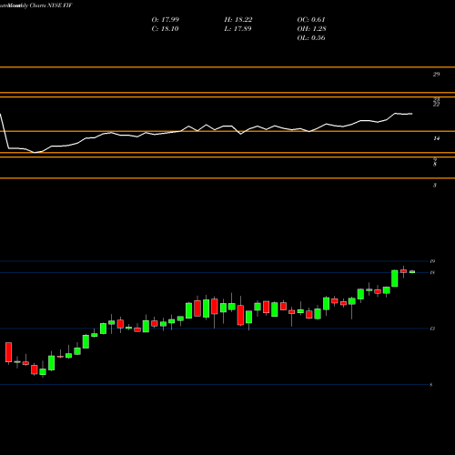Viewport: 455px width, 455px height.
Task: Click axis label '3' on upper chart
Action: [435, 186]
